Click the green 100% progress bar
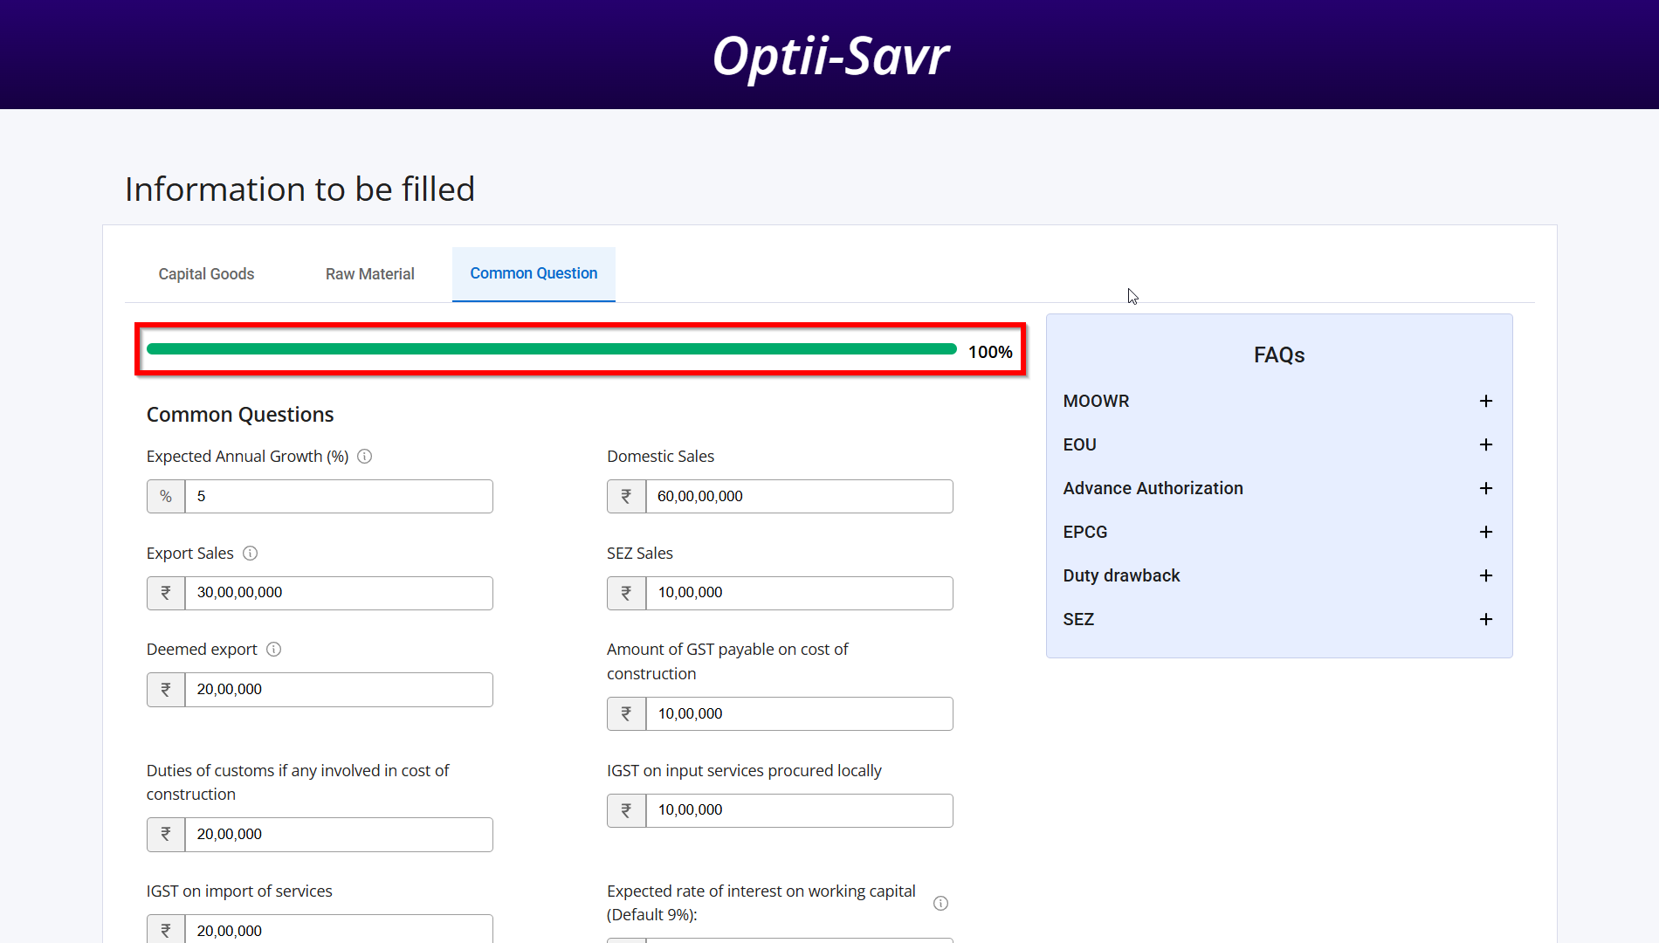The image size is (1659, 943). click(551, 349)
